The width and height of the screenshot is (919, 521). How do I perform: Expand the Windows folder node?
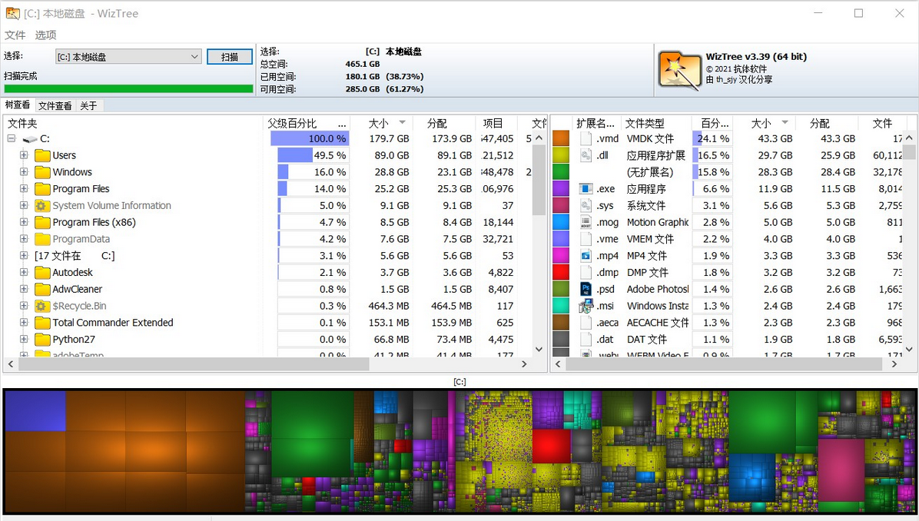(x=24, y=172)
